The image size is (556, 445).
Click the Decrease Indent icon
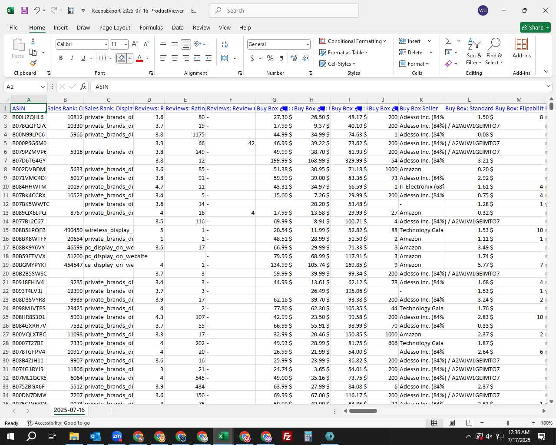(197, 58)
